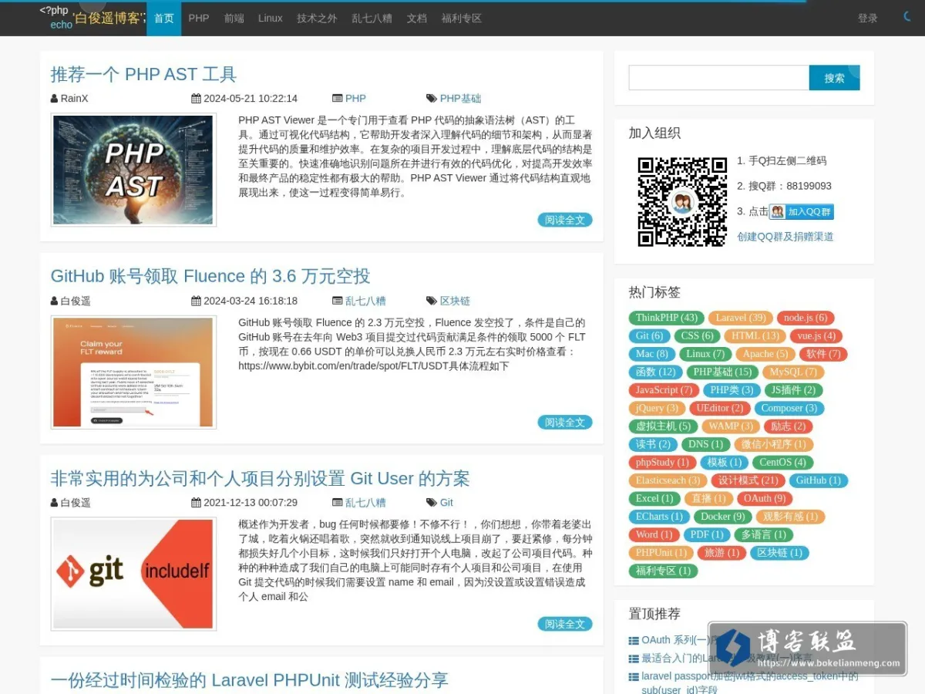Click the QR code image to join the QQ group
The image size is (925, 694).
coord(682,202)
